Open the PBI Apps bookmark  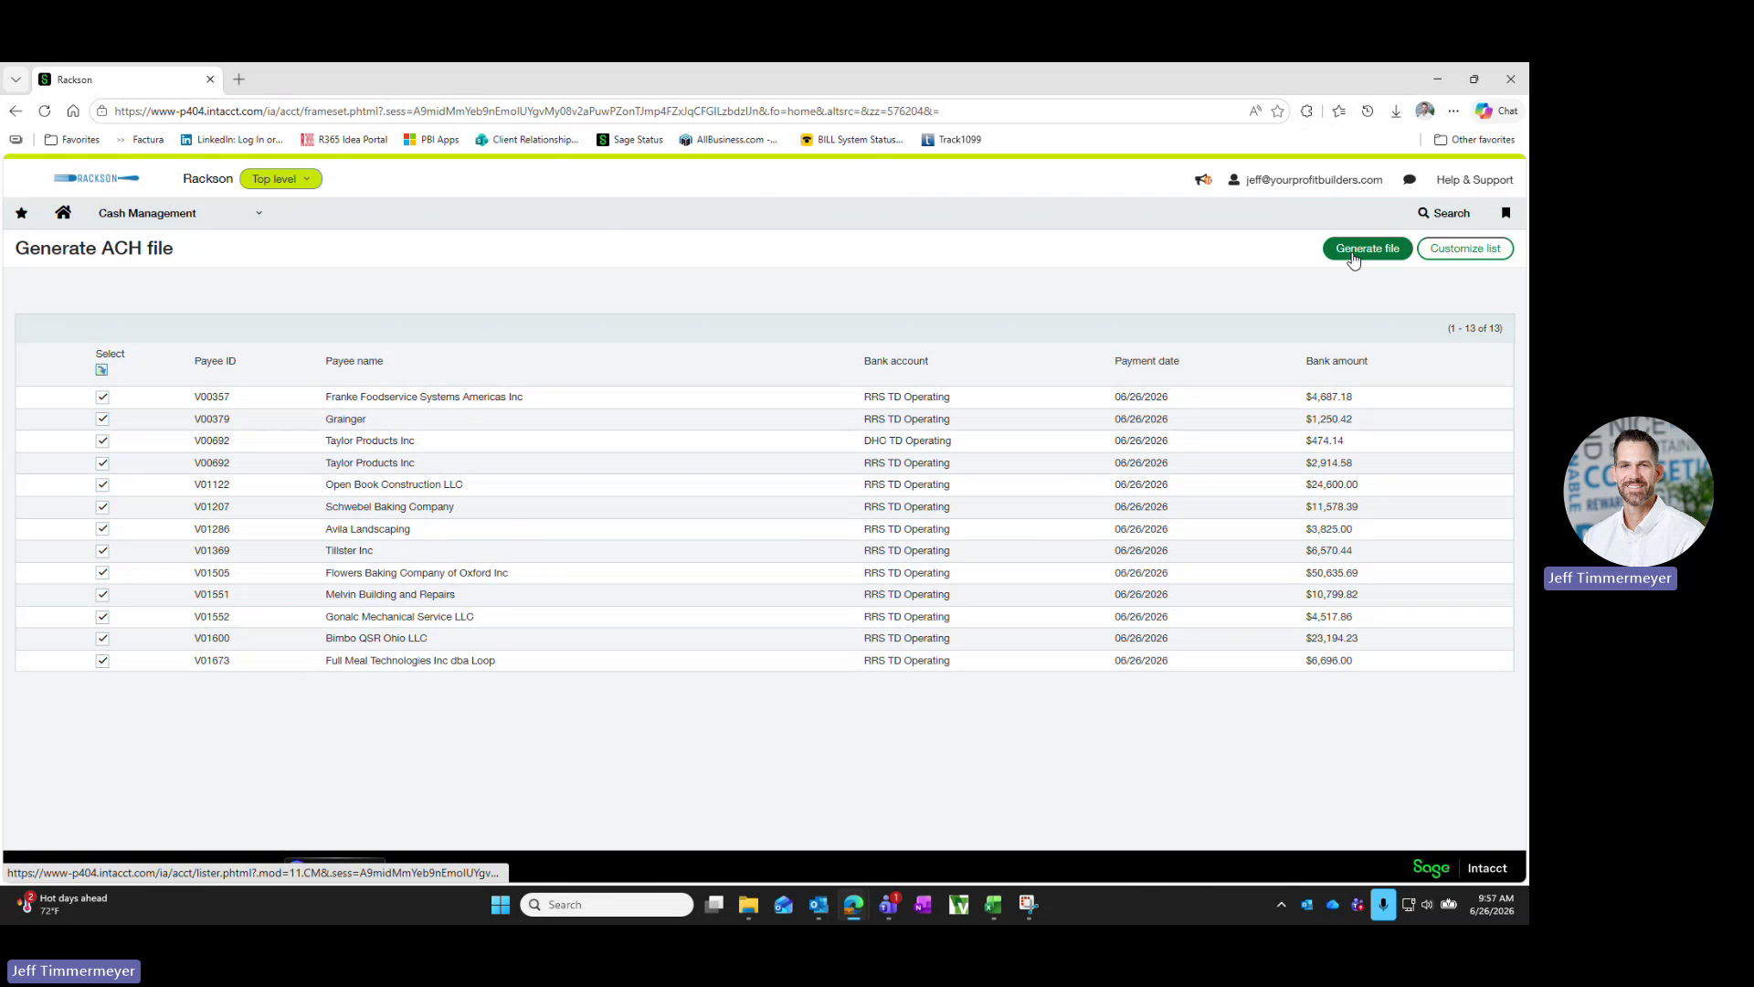click(x=431, y=140)
